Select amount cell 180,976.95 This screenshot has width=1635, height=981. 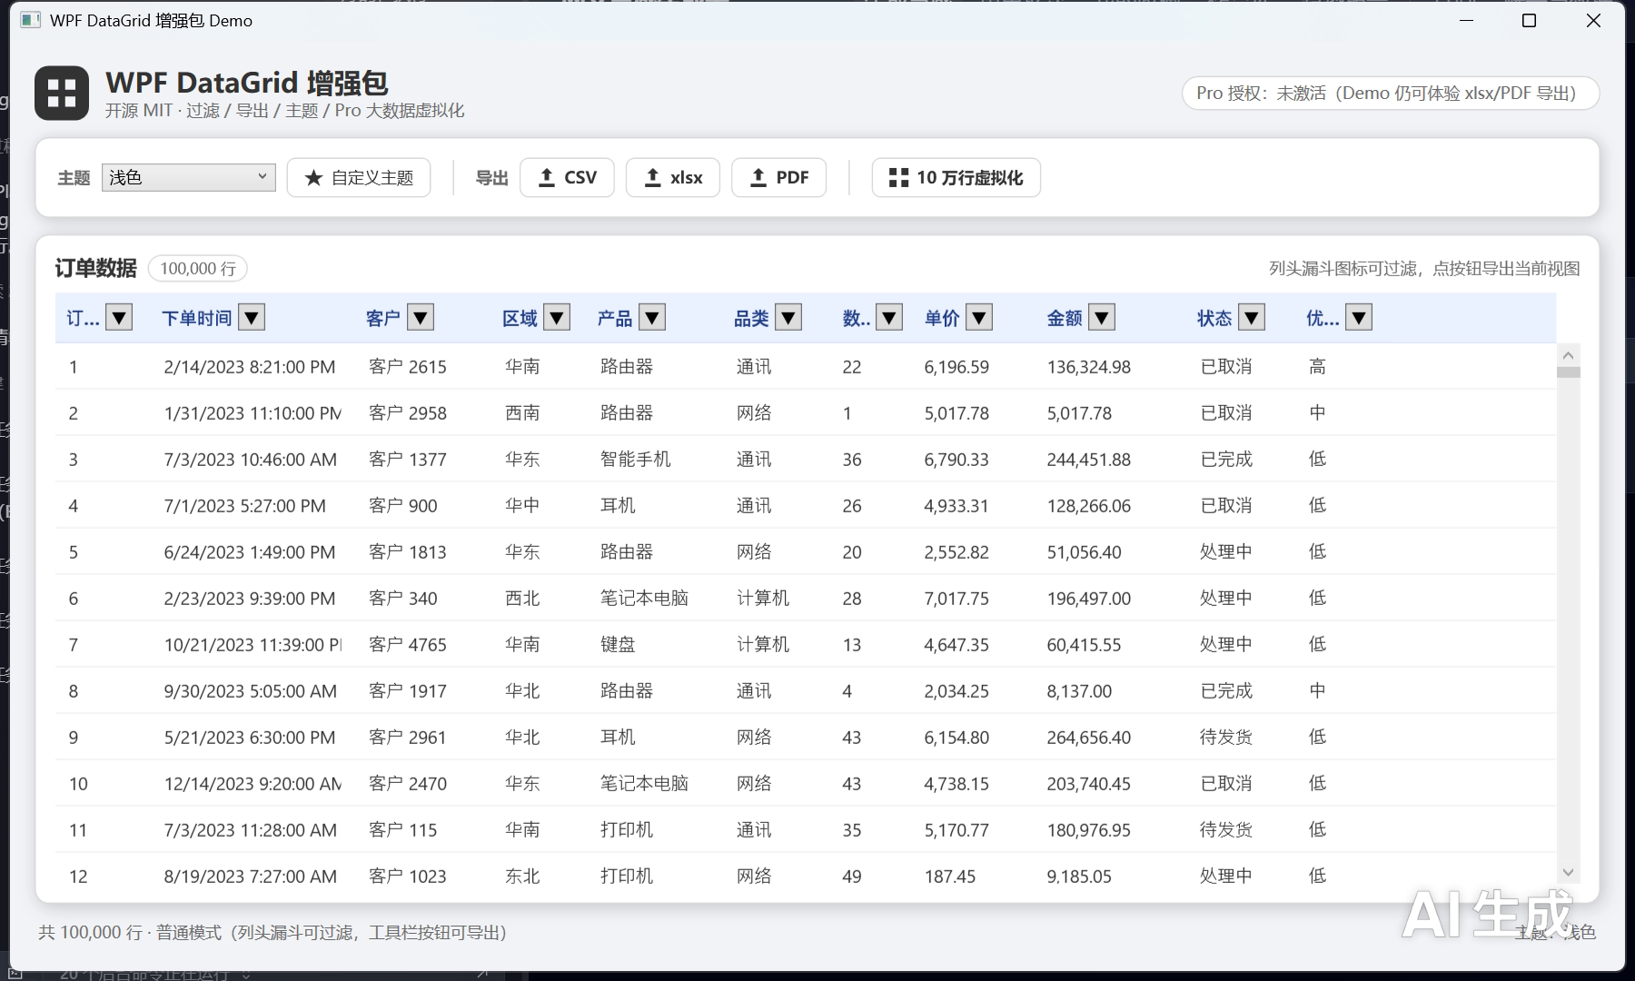click(1089, 830)
